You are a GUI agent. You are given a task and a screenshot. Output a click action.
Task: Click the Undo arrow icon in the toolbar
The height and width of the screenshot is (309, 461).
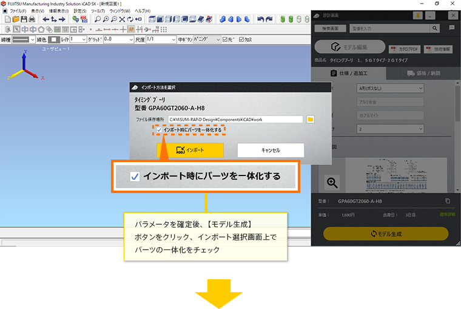coord(260,19)
